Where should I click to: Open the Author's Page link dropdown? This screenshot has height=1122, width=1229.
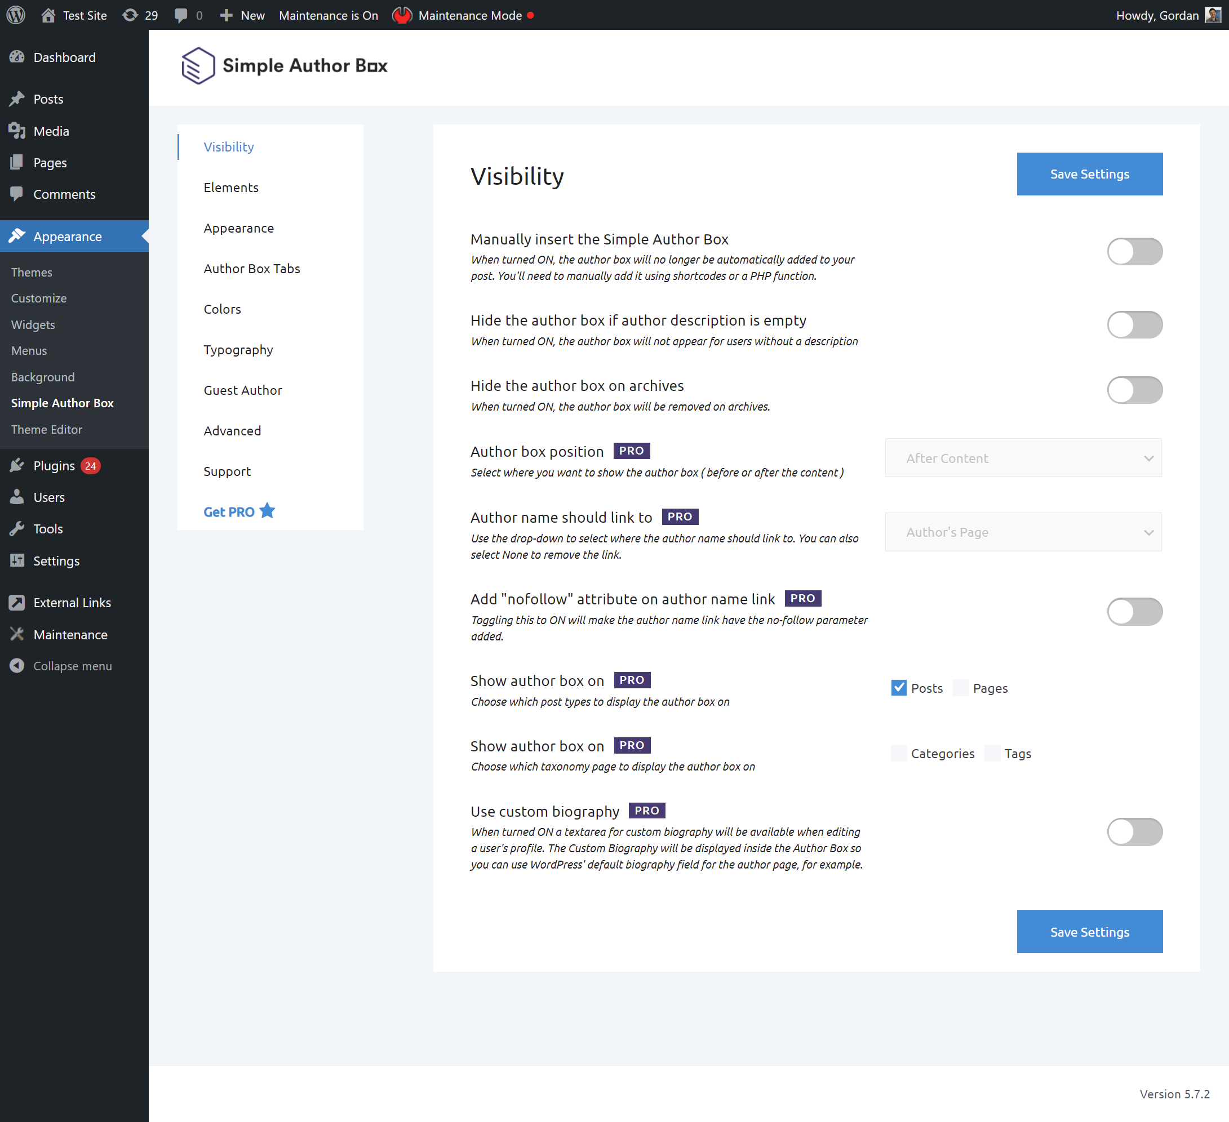[x=1023, y=532]
